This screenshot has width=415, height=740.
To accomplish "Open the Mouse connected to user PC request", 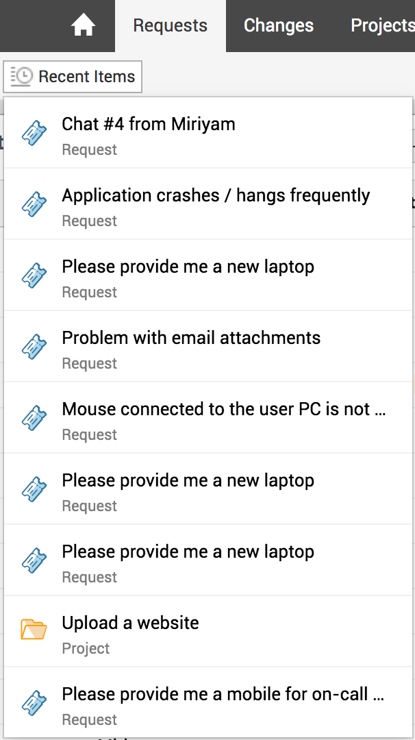I will pyautogui.click(x=224, y=409).
